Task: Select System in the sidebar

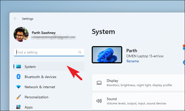Action: pyautogui.click(x=49, y=66)
